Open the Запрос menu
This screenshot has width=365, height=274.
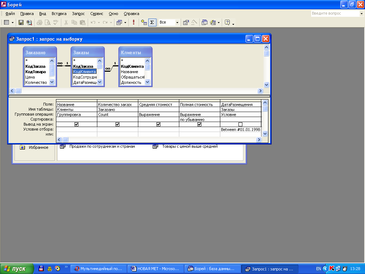tap(78, 14)
